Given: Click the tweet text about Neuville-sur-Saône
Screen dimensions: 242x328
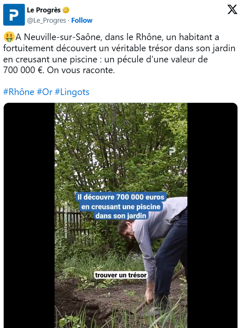Looking at the screenshot, I should pyautogui.click(x=119, y=54).
